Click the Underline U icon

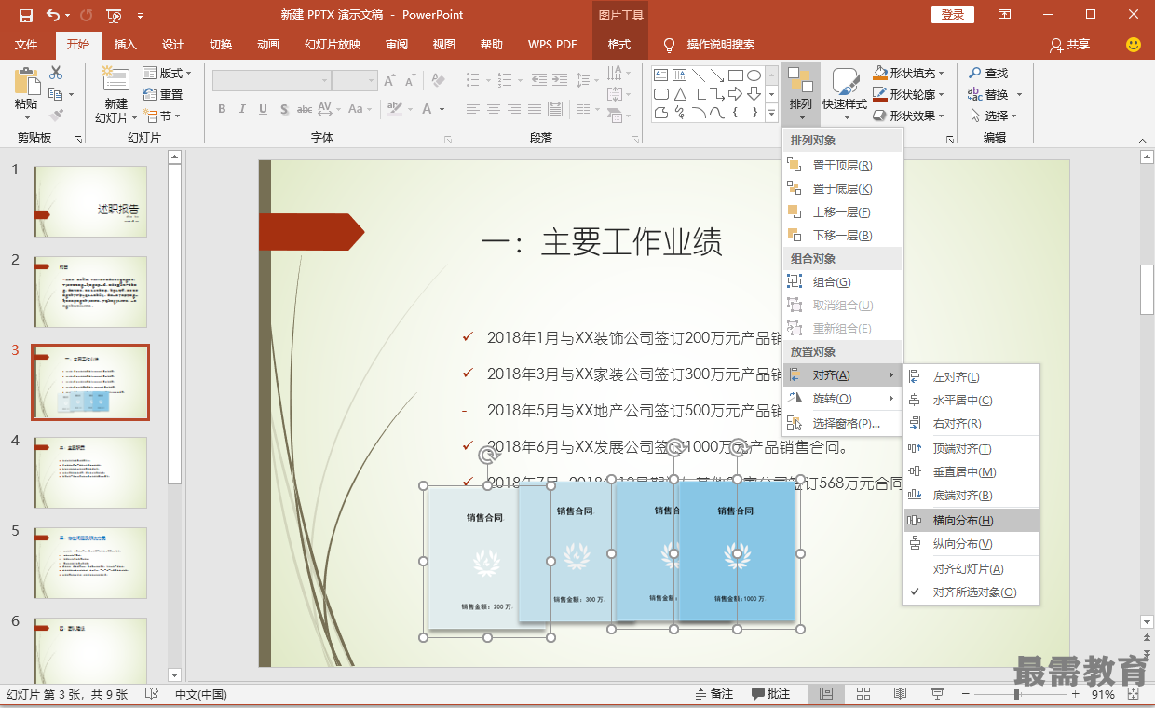pos(262,109)
